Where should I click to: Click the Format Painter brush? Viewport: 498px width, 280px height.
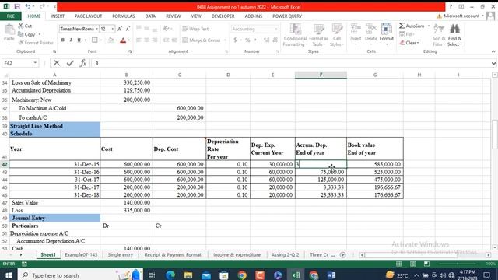coord(21,42)
